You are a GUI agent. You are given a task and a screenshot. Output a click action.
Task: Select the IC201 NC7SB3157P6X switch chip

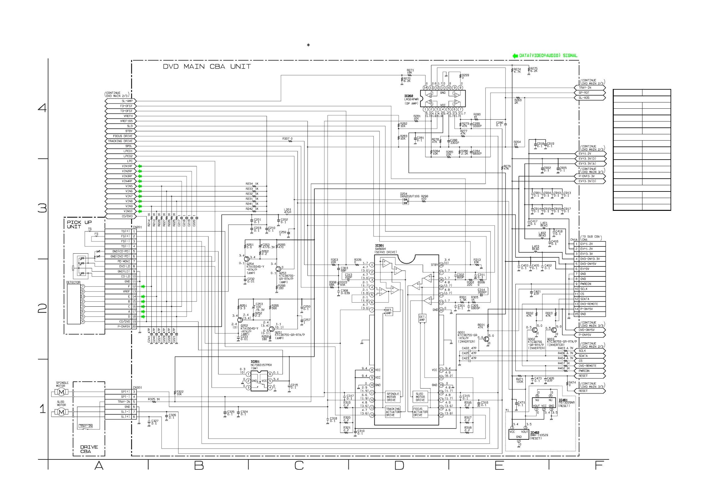click(x=259, y=381)
